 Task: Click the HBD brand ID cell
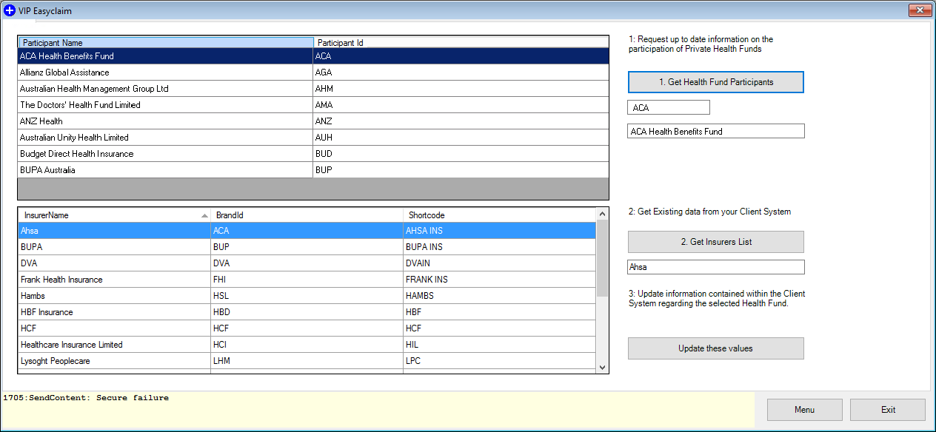[x=307, y=312]
